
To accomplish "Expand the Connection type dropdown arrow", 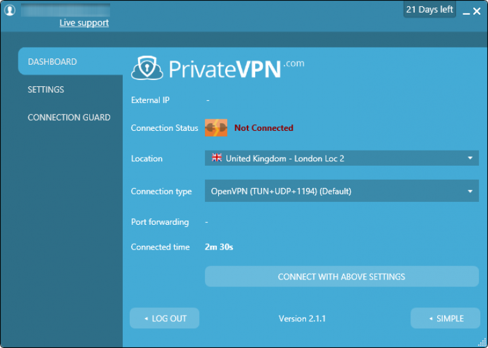I will point(470,191).
